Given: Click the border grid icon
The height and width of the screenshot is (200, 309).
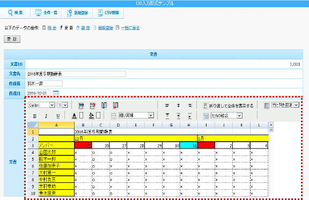Looking at the screenshot, I should point(114,116).
